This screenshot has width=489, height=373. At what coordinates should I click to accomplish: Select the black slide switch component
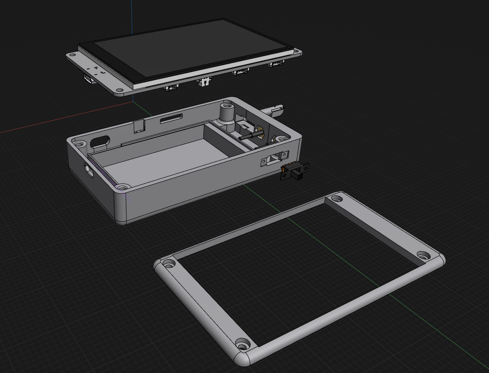click(x=295, y=171)
